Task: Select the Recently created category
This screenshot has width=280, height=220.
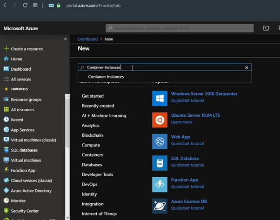Action: pyautogui.click(x=98, y=106)
